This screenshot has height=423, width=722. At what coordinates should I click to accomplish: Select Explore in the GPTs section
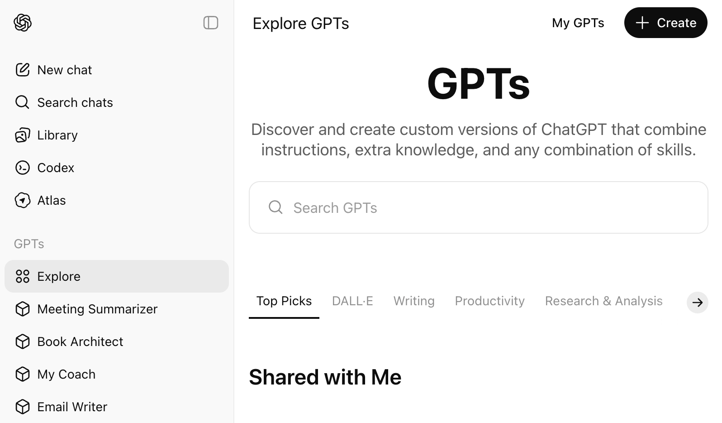coord(116,276)
